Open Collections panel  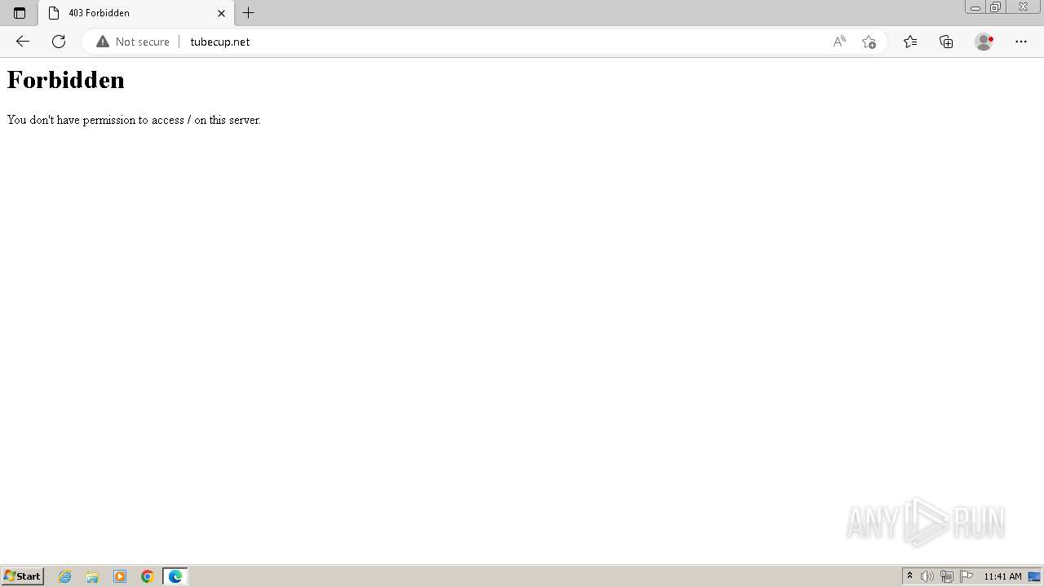[946, 42]
